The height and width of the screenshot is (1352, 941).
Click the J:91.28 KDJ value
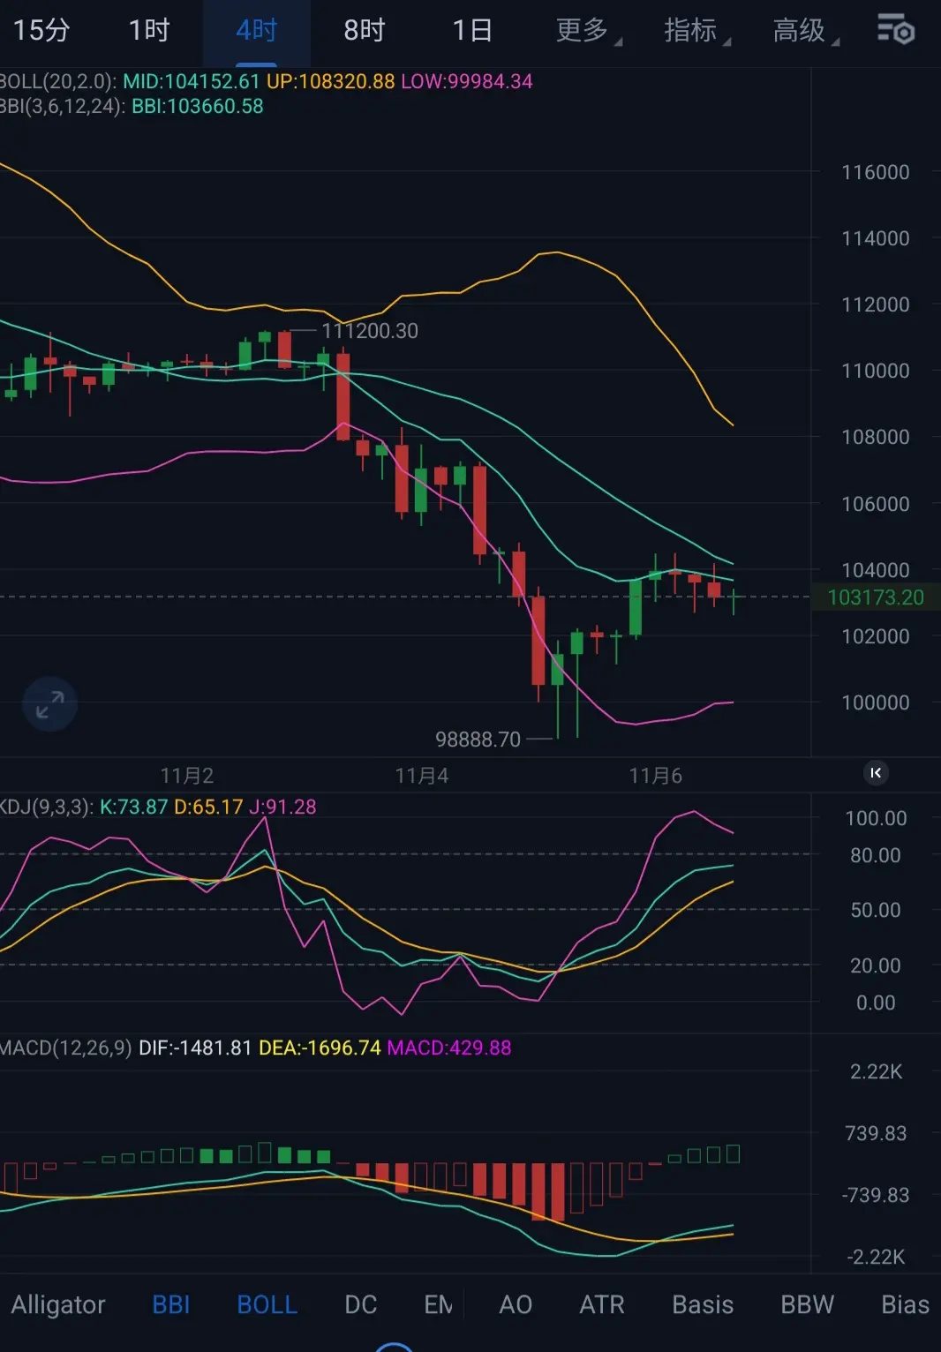click(282, 807)
